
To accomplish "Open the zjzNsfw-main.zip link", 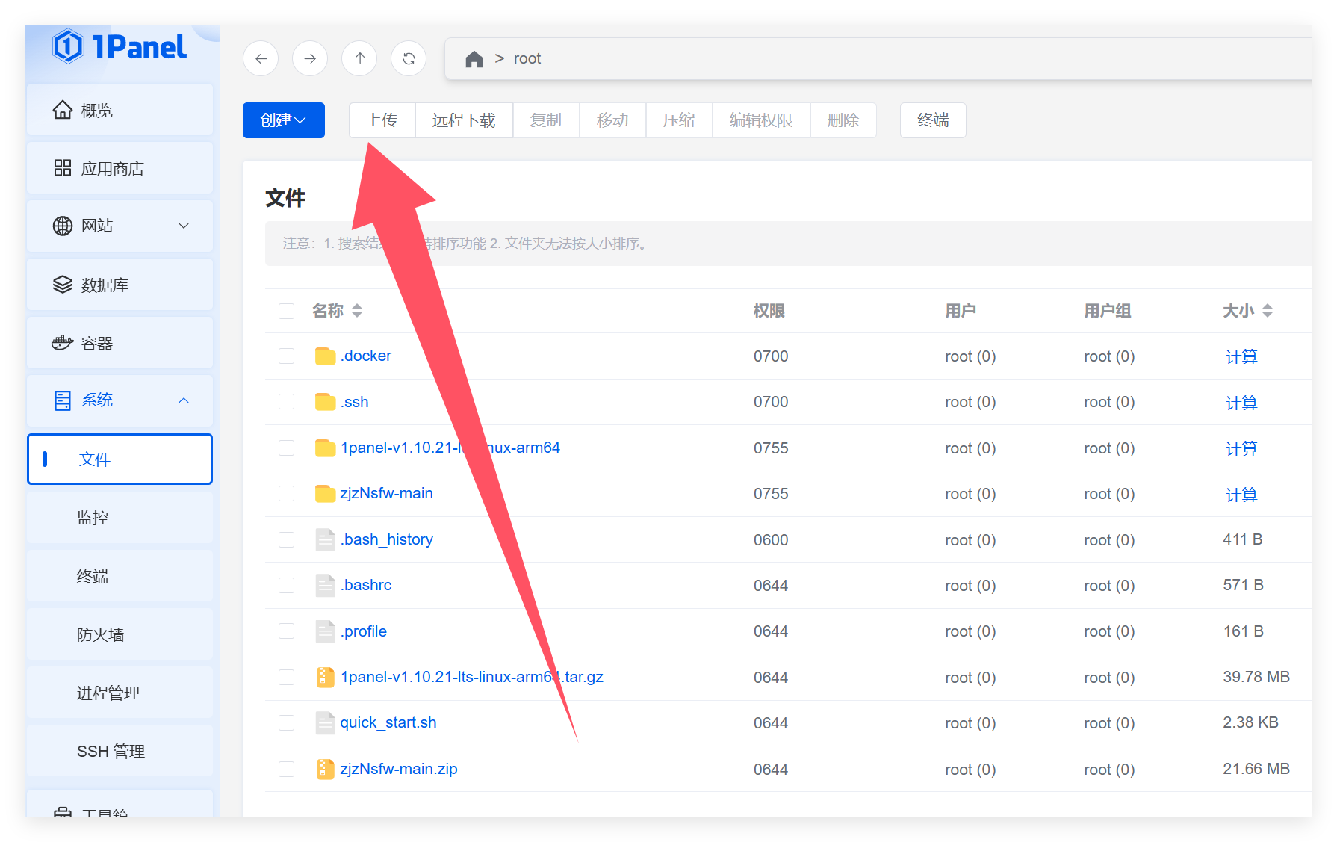I will 399,769.
